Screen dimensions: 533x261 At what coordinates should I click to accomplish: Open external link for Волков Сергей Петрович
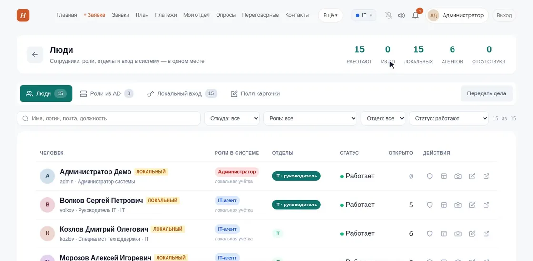point(486,205)
